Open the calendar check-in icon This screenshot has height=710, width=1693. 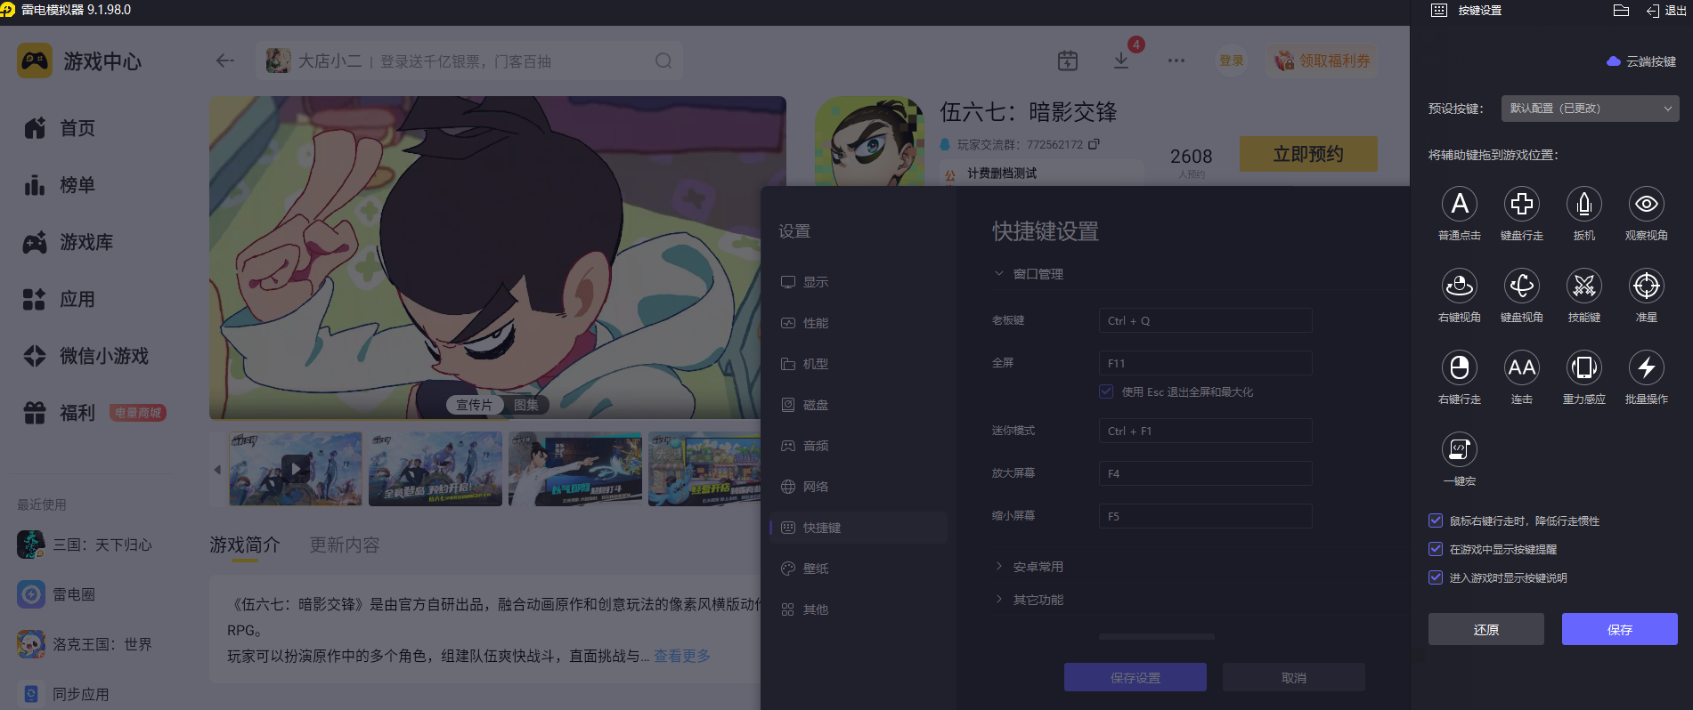coord(1068,61)
